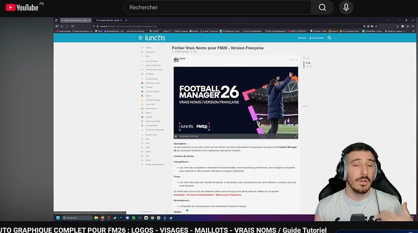Click the YouTube search magnifier button

point(323,8)
